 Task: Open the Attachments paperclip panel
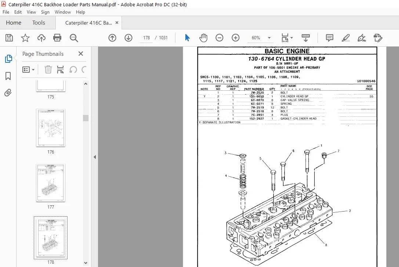(x=8, y=93)
